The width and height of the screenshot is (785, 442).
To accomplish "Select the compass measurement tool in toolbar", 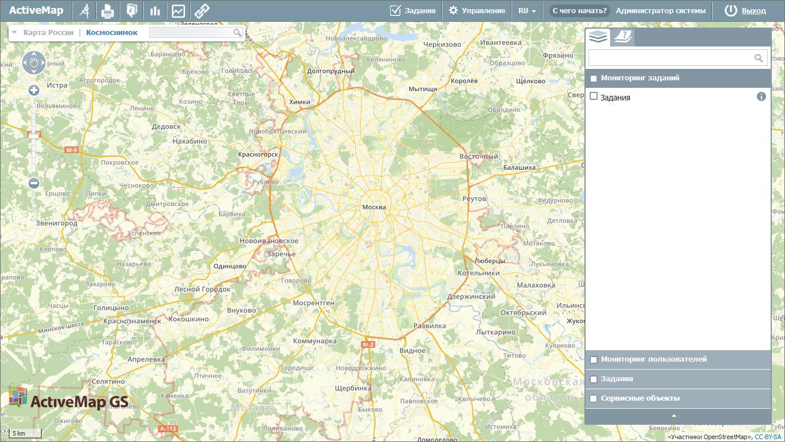I will point(84,11).
